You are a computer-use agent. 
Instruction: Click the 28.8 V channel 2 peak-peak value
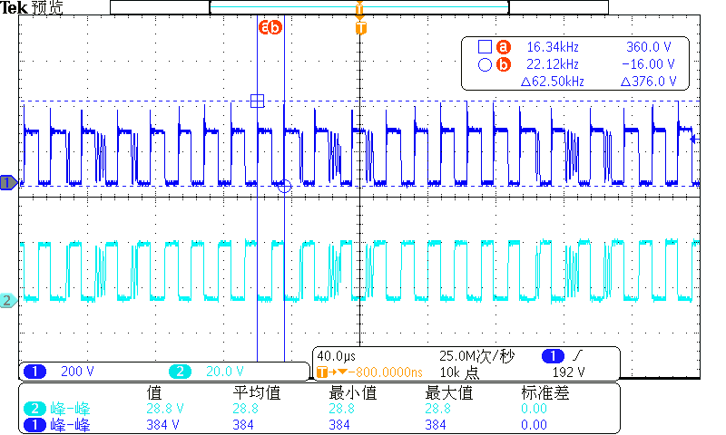pyautogui.click(x=165, y=409)
